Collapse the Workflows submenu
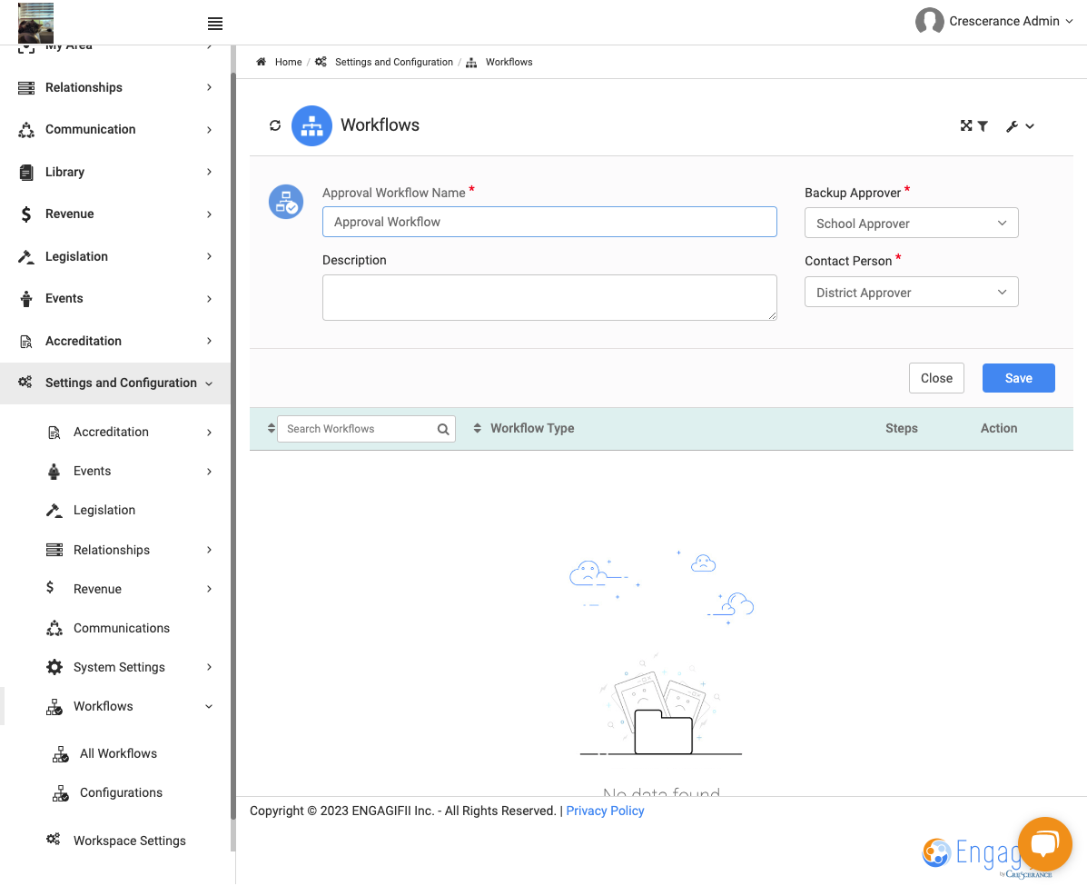Screen dimensions: 1087x886 pos(209,707)
